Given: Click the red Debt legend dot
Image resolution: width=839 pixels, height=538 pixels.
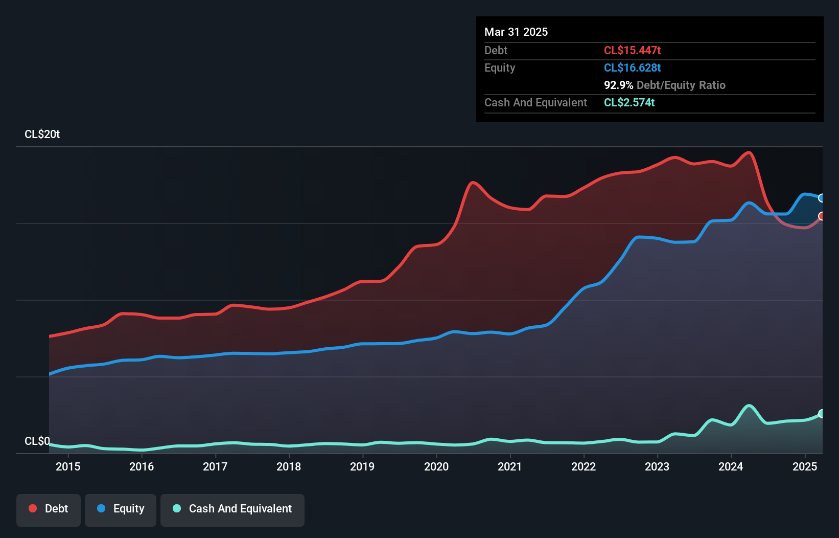Looking at the screenshot, I should click(32, 508).
